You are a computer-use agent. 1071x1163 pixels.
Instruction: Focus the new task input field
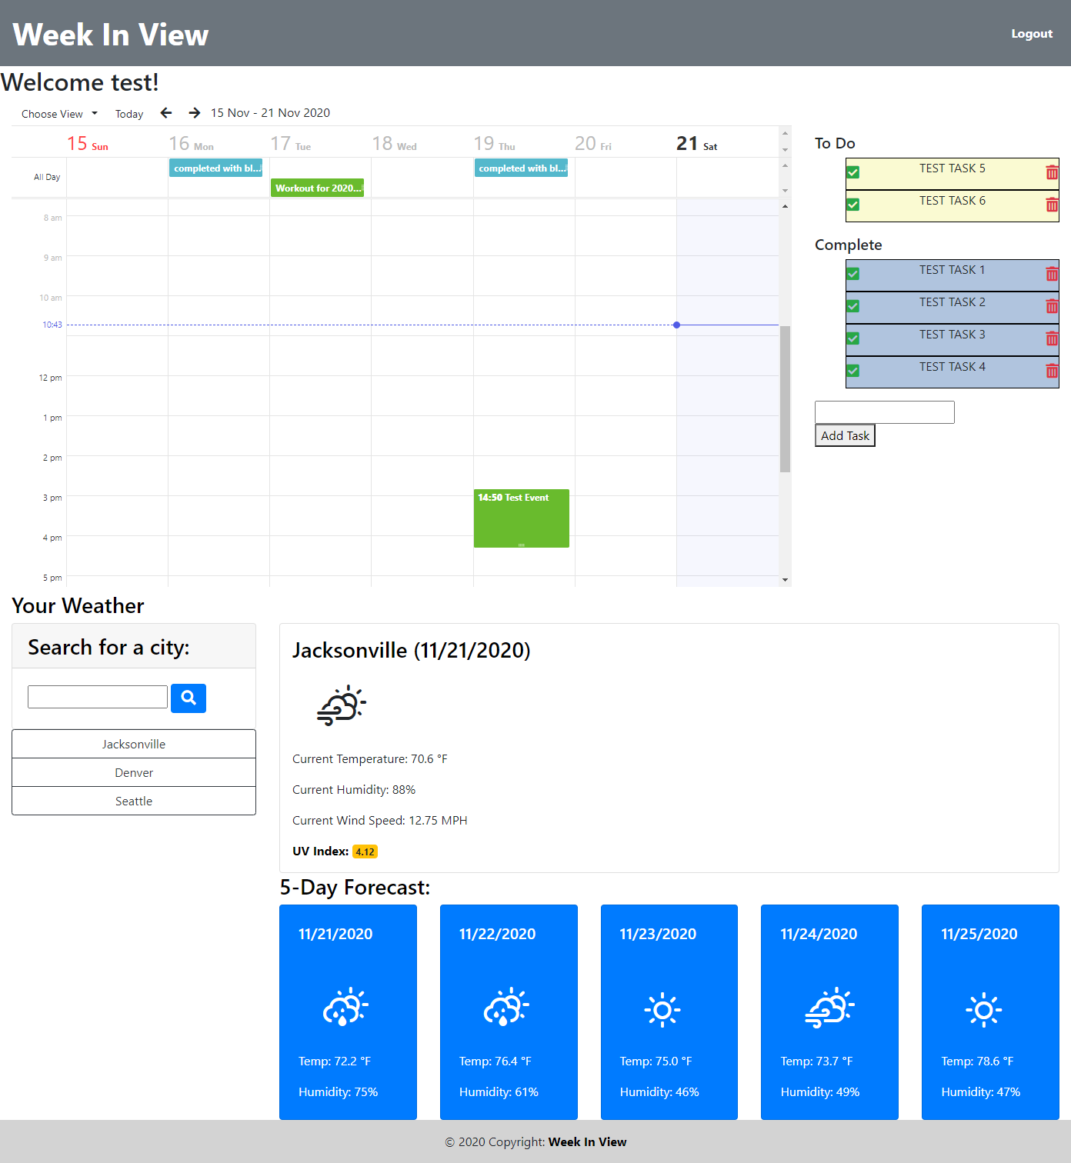pyautogui.click(x=885, y=412)
